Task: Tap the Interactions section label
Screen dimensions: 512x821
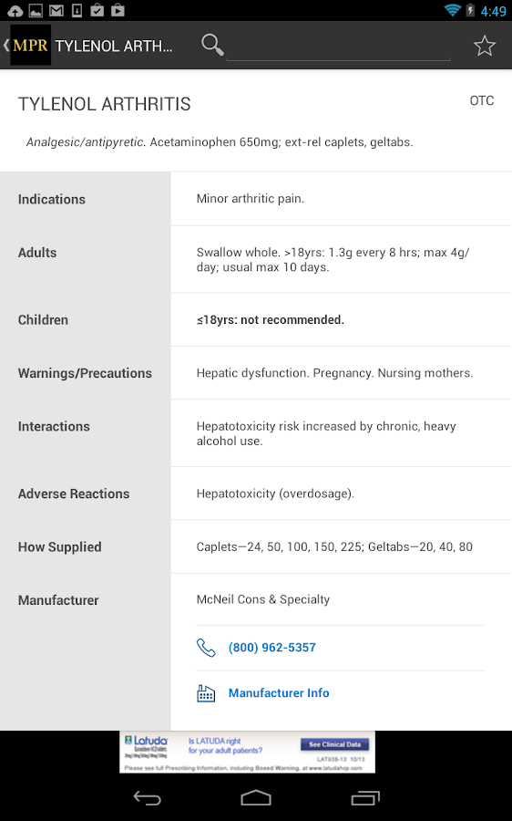Action: 54,427
